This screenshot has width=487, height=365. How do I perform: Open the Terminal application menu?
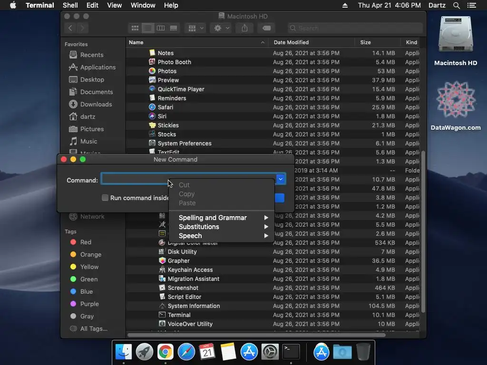pos(40,5)
